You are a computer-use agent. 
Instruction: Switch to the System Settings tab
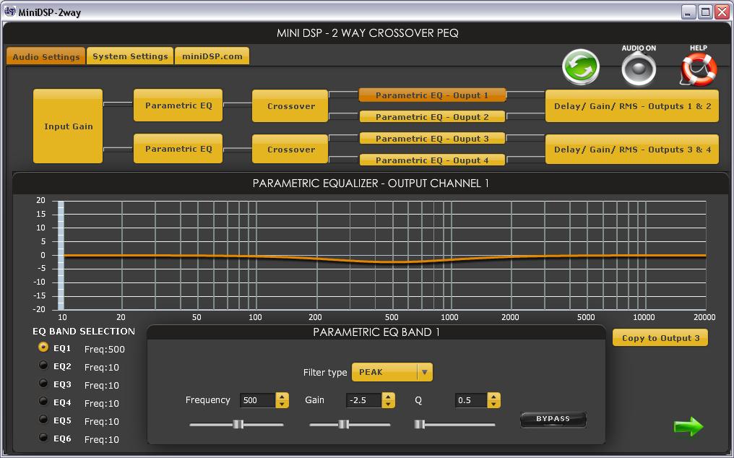[x=130, y=56]
